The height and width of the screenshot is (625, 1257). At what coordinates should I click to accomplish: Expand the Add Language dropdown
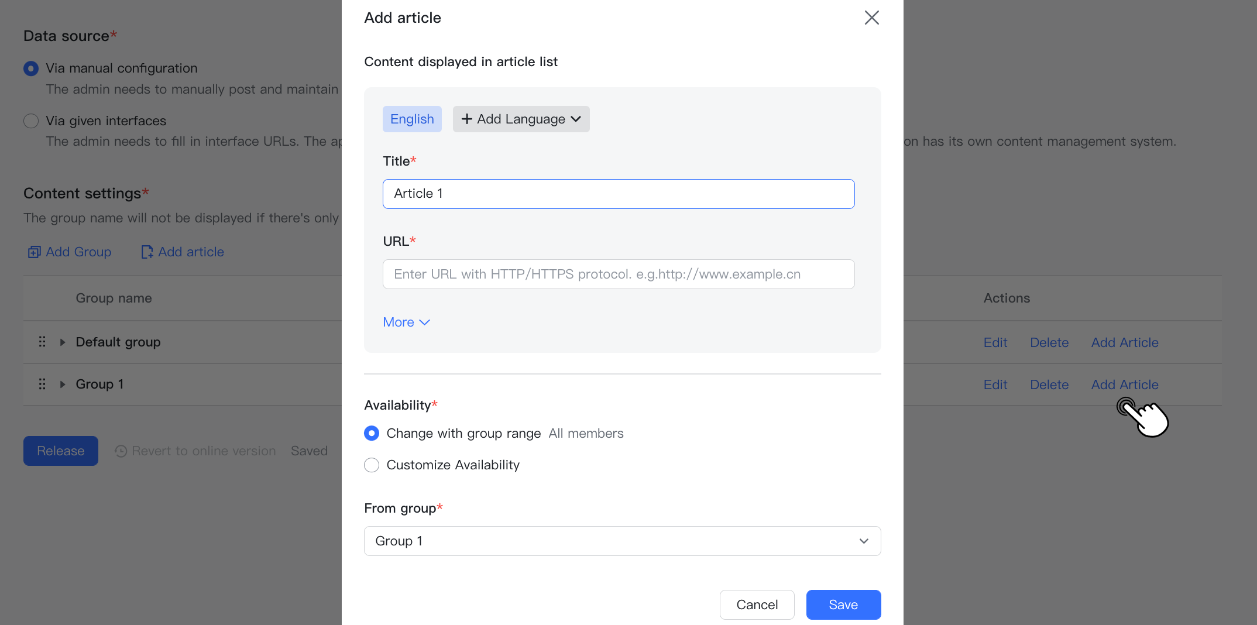[576, 119]
